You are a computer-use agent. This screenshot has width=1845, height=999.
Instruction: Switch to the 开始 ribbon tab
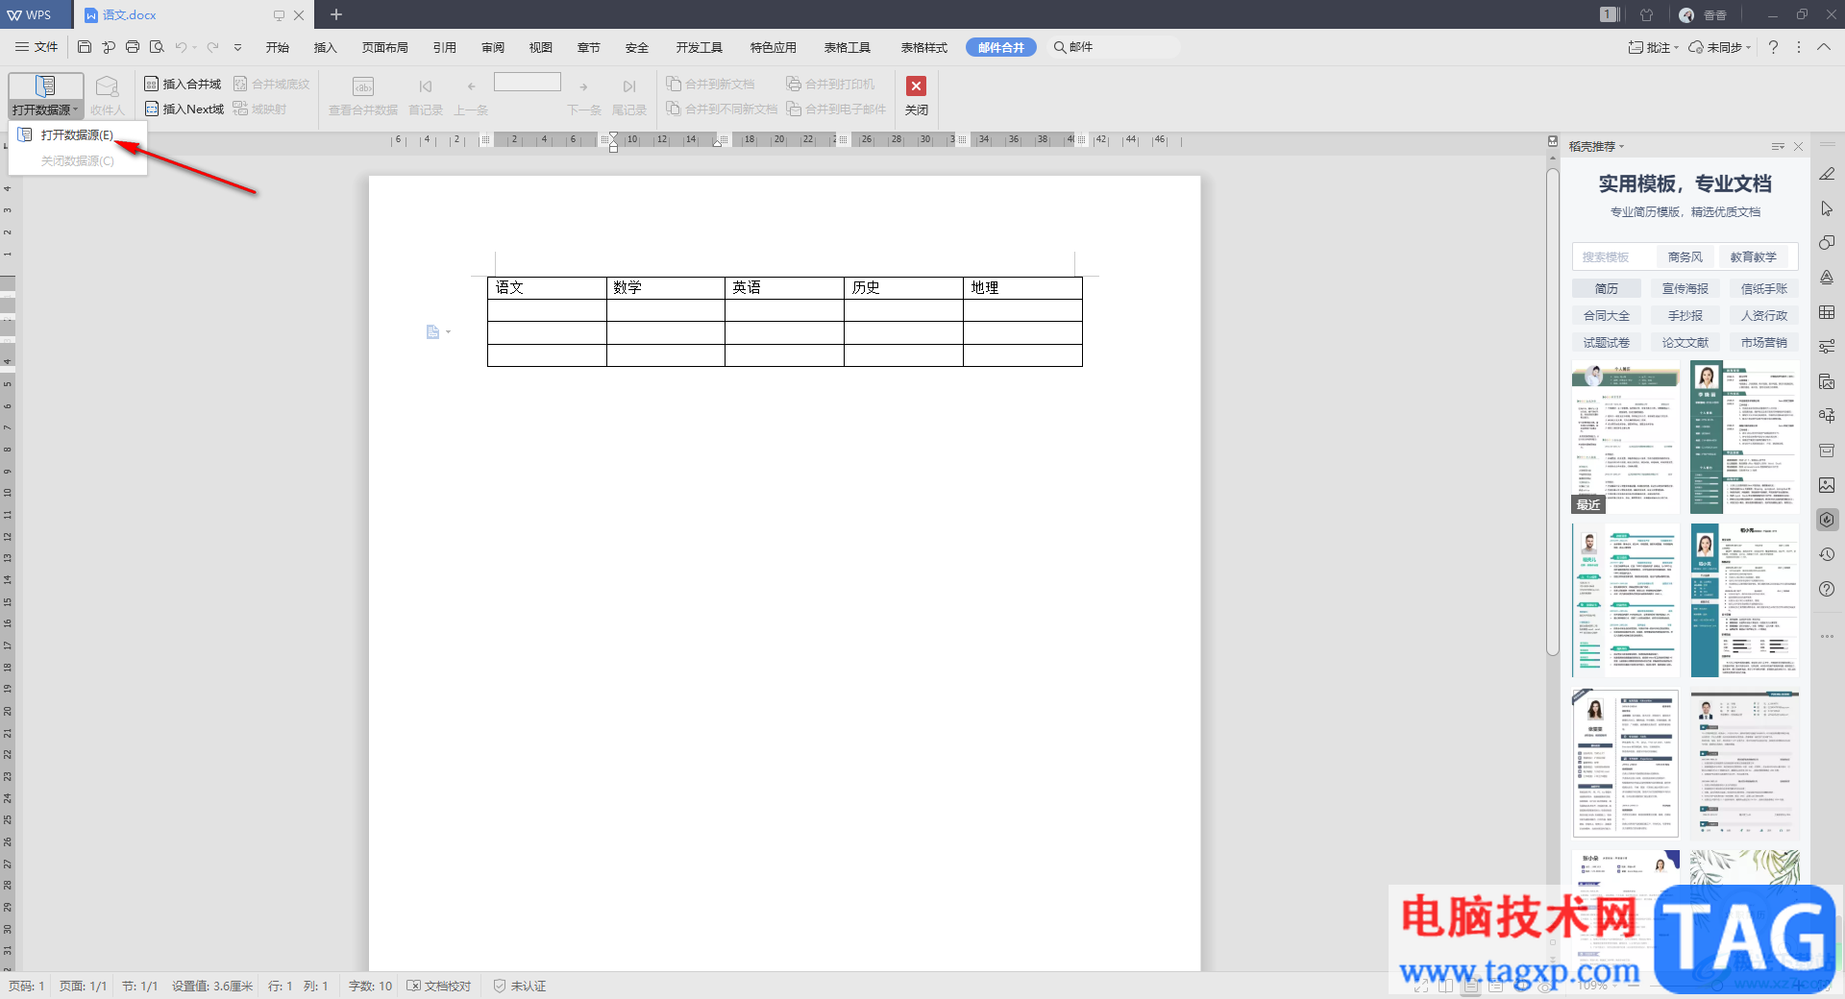pos(278,47)
